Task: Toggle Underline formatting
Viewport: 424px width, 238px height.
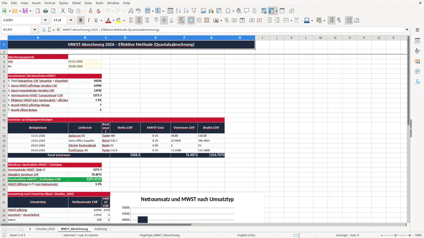Action: click(x=96, y=20)
